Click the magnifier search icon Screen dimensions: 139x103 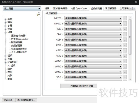(x=39, y=14)
